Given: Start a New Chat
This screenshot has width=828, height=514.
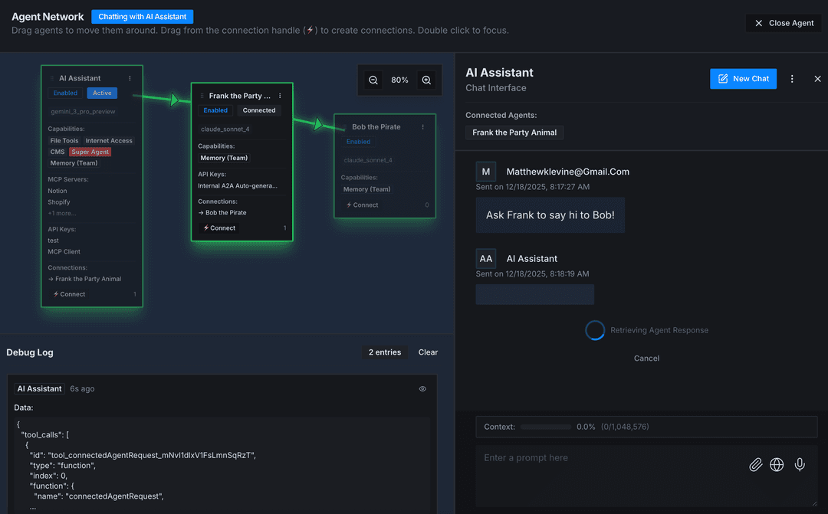Looking at the screenshot, I should (x=743, y=79).
